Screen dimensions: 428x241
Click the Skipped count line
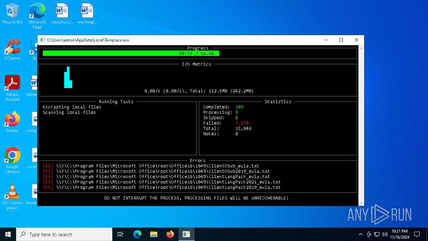click(220, 117)
